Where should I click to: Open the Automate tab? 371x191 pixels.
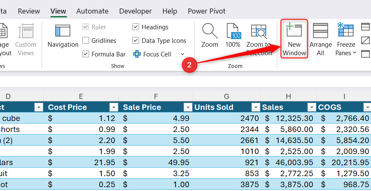tap(92, 11)
